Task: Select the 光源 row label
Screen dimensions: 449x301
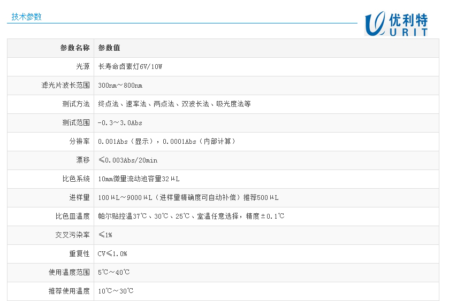Action: click(82, 67)
